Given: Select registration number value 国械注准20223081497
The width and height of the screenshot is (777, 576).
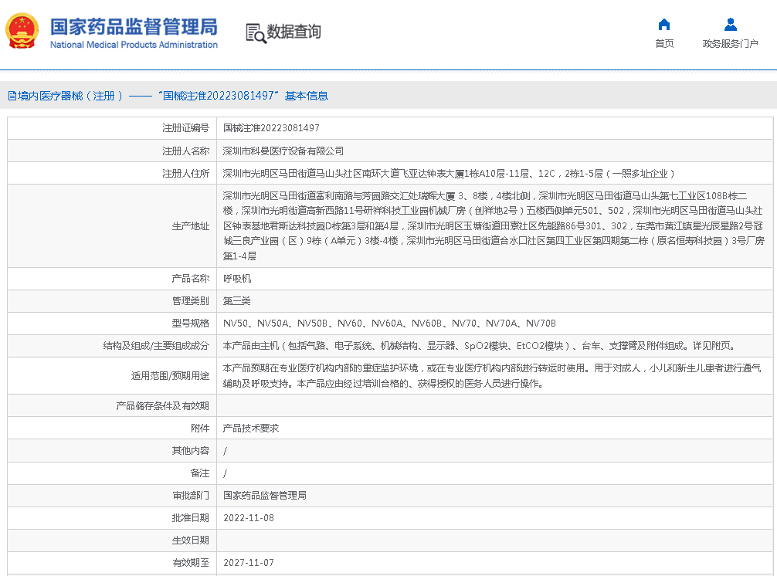Looking at the screenshot, I should 271,128.
